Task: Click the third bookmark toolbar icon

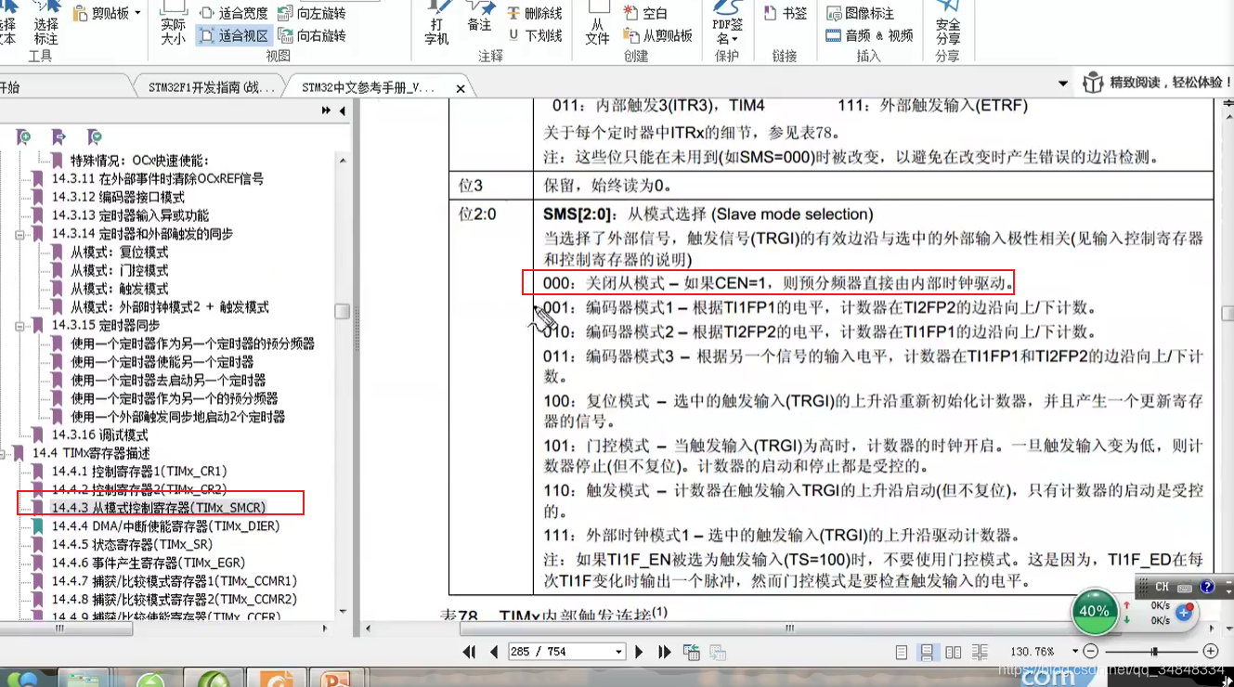Action: pos(94,137)
